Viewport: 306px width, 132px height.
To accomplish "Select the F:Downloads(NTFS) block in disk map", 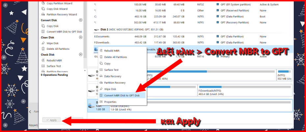I will pos(245,90).
